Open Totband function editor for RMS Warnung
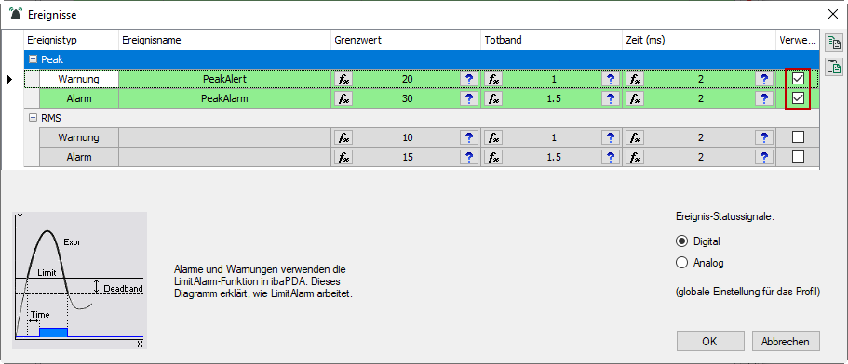The height and width of the screenshot is (364, 848). pos(493,137)
